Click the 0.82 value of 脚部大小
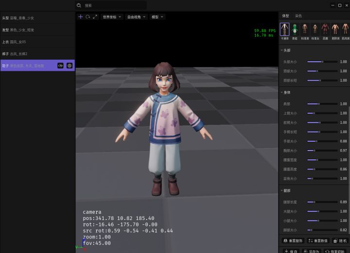Image resolution: width=350 pixels, height=253 pixels. coord(343,230)
